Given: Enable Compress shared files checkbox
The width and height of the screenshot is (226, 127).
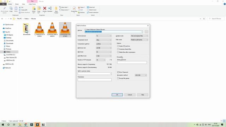Looking at the screenshot, I should 118,49.
